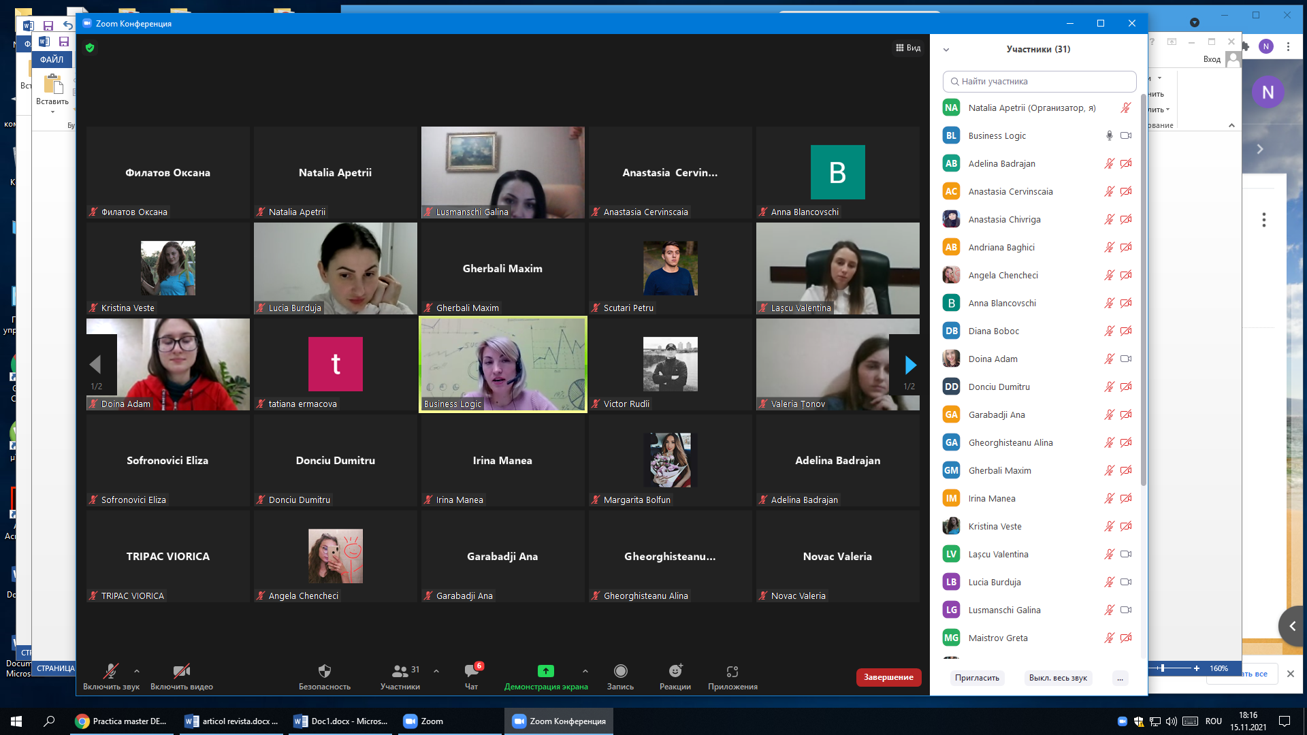This screenshot has height=735, width=1307.
Task: Click the Record icon in toolbar
Action: [x=620, y=672]
